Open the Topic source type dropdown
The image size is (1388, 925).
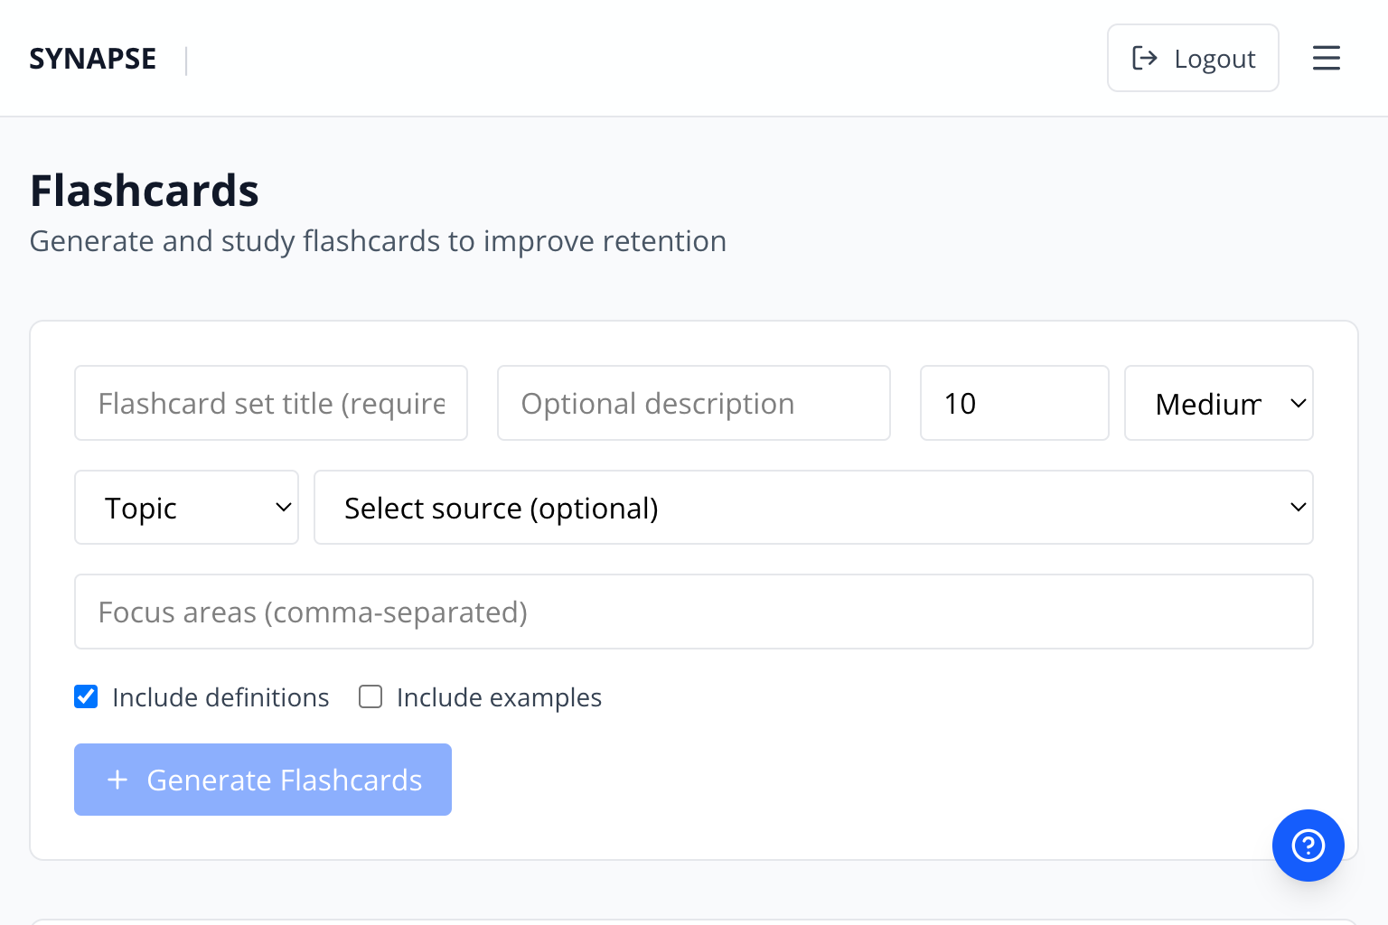tap(186, 507)
